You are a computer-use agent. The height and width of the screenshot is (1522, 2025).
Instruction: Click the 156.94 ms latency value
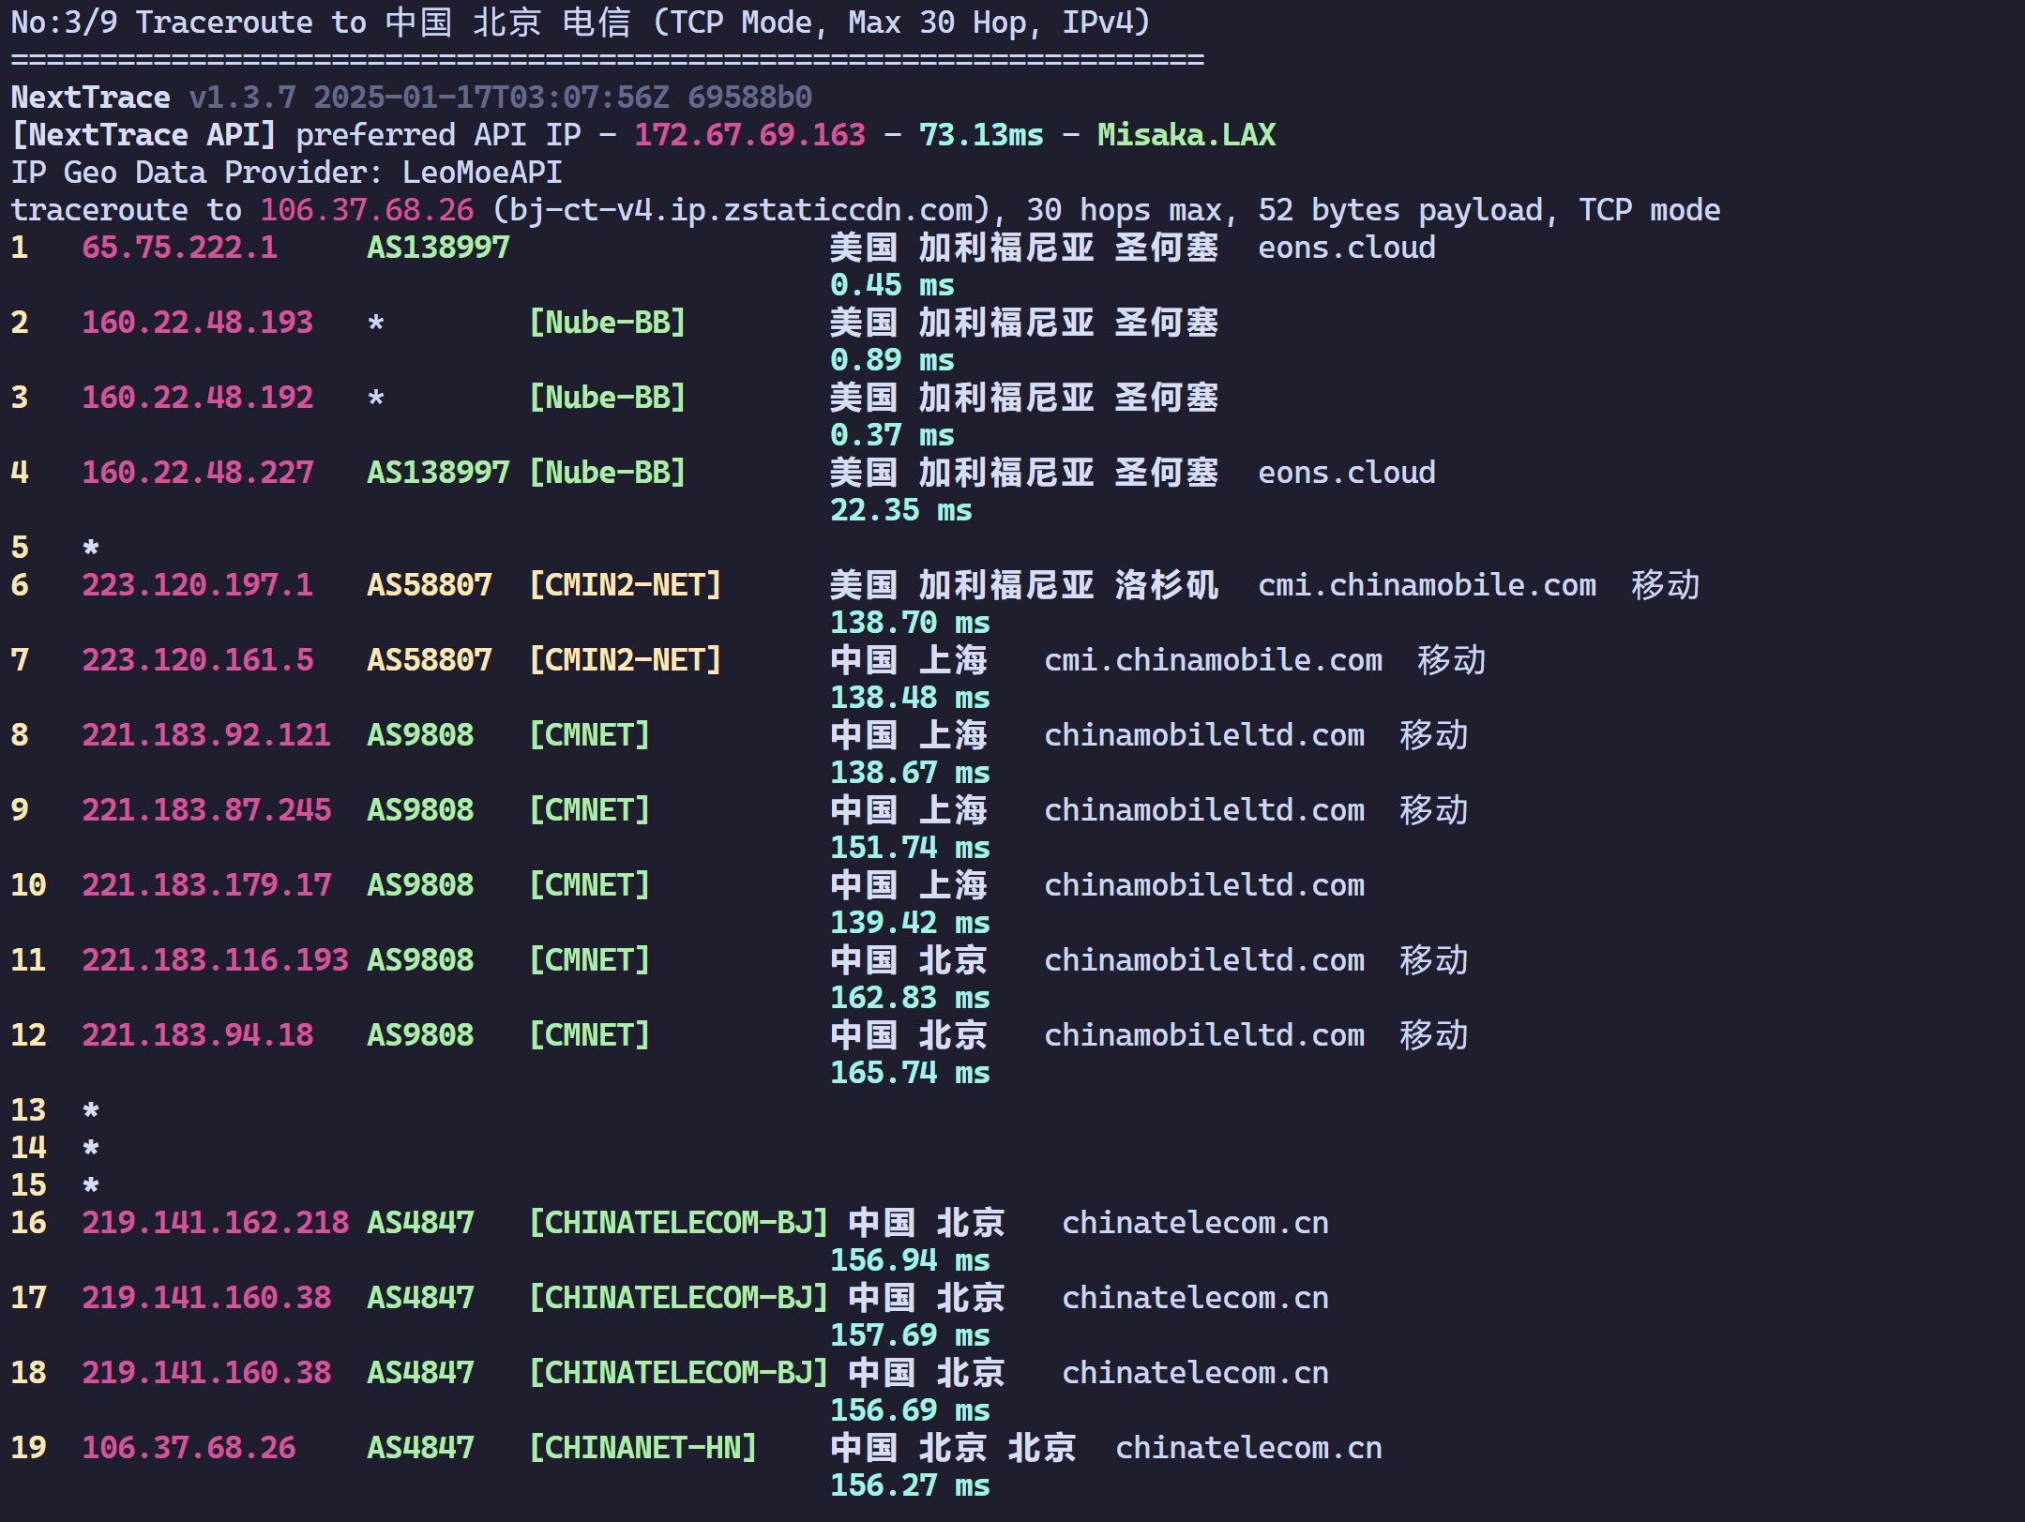(x=910, y=1260)
